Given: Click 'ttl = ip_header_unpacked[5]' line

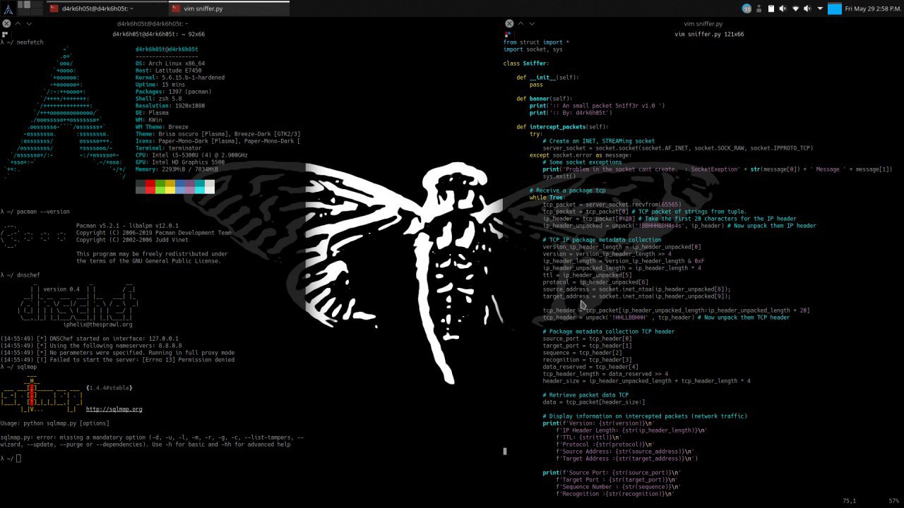Looking at the screenshot, I should 588,275.
